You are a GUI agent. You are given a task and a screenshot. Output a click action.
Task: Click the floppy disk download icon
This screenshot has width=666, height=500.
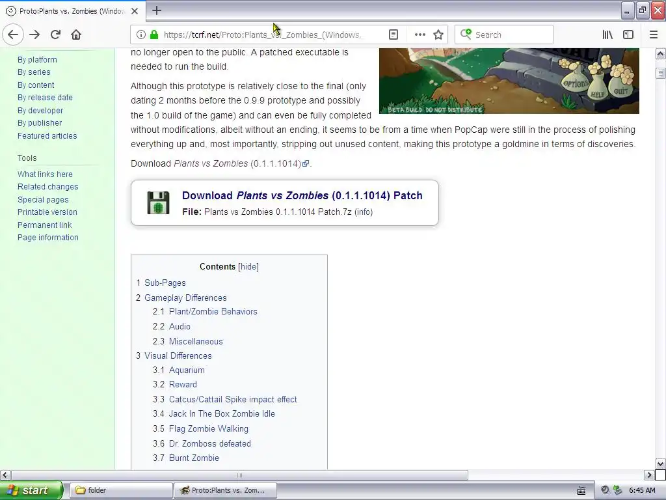pyautogui.click(x=158, y=202)
